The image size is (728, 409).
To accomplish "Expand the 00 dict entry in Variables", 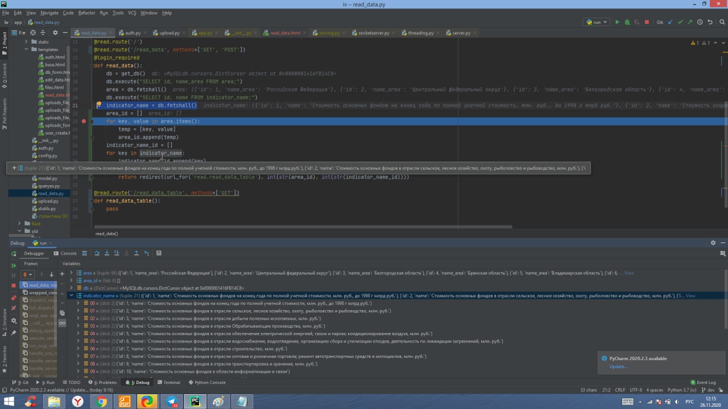I will (x=78, y=303).
